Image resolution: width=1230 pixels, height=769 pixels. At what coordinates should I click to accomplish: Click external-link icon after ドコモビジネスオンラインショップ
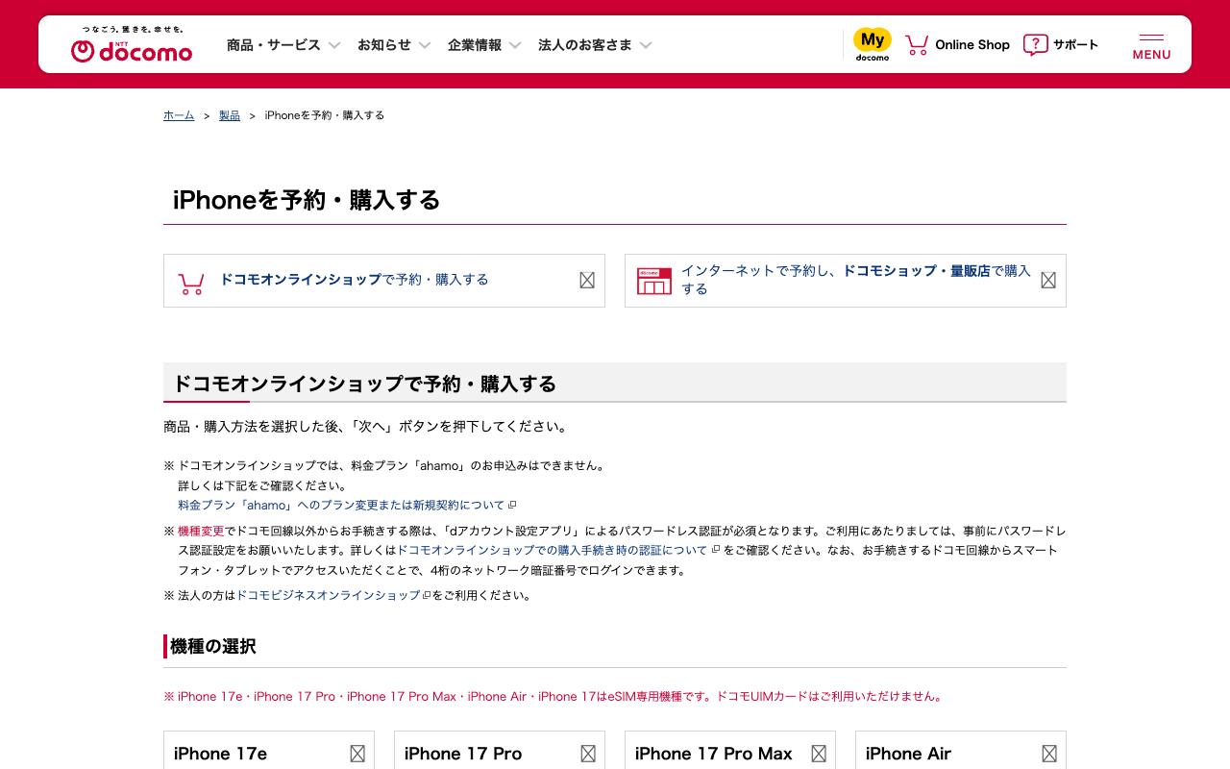click(x=427, y=595)
